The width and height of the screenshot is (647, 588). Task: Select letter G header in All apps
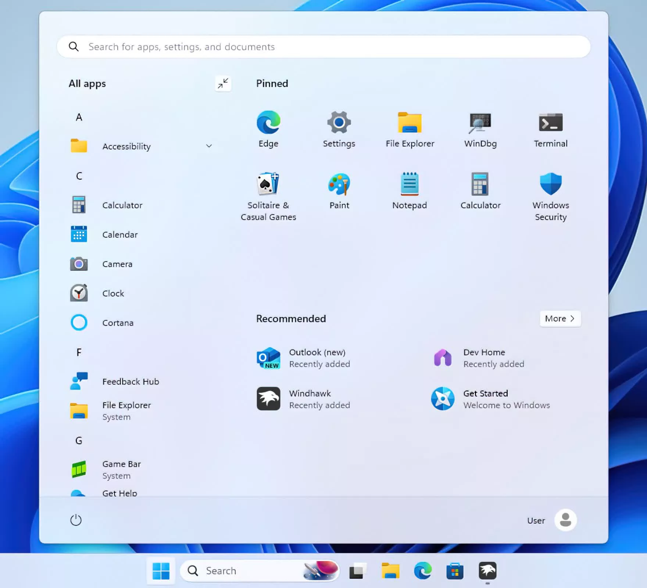[79, 441]
